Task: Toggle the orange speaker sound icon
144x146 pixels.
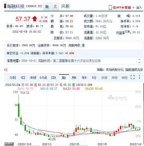Action: (6, 70)
